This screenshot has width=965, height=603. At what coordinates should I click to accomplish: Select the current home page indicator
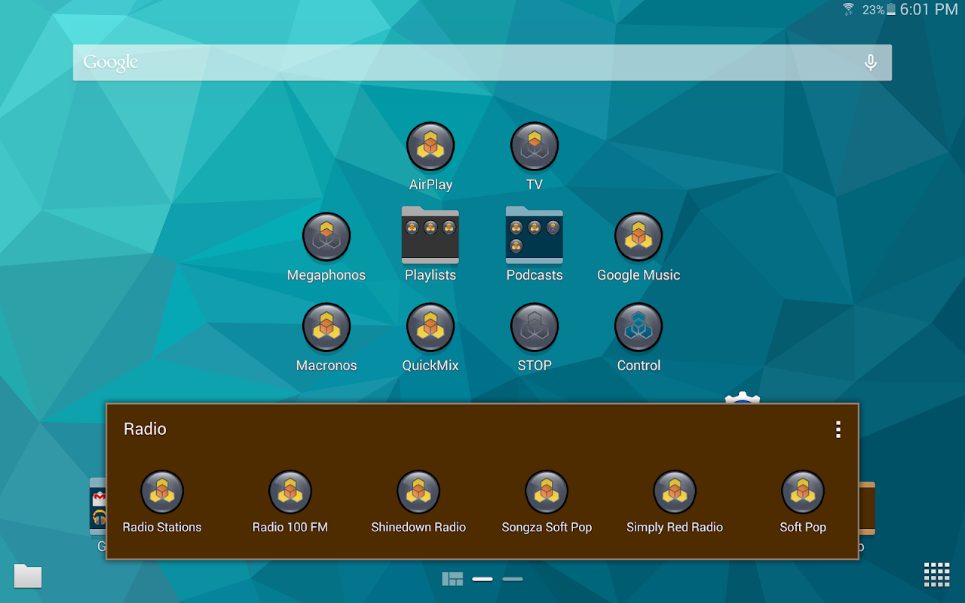tap(482, 579)
